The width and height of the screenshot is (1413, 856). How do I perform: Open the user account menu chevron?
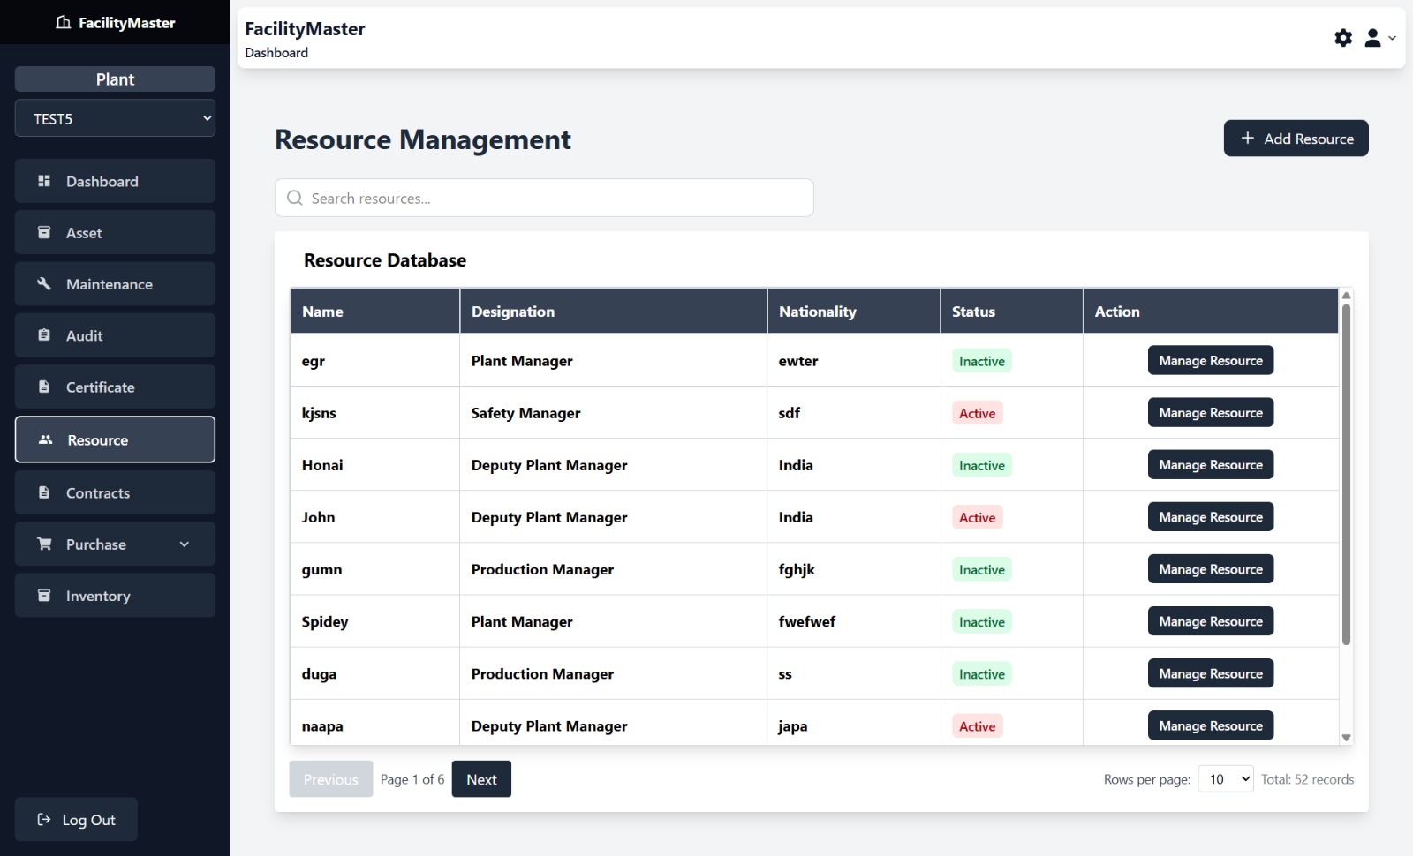click(x=1393, y=38)
